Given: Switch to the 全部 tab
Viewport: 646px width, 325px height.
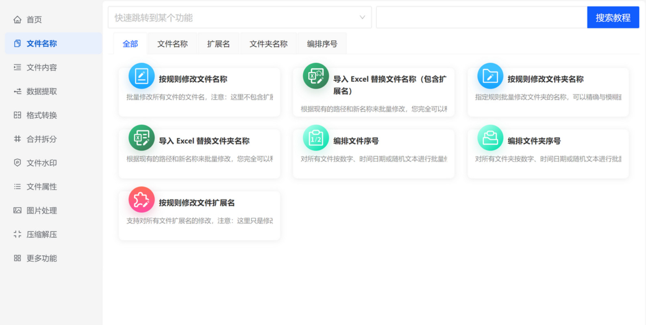Looking at the screenshot, I should pyautogui.click(x=131, y=44).
